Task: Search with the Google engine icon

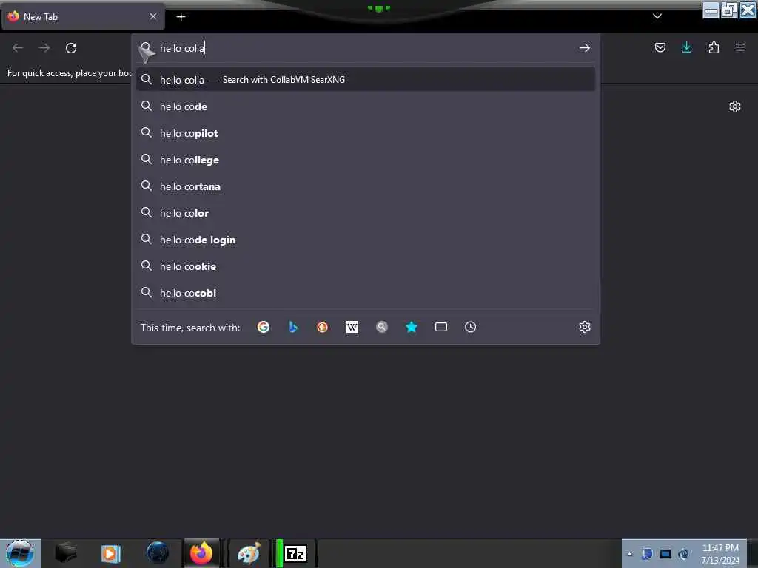Action: pos(264,327)
